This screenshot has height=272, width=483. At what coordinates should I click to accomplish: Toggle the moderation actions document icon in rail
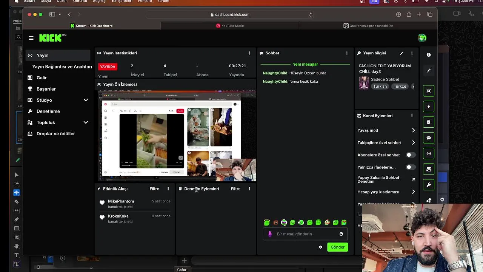tap(429, 122)
